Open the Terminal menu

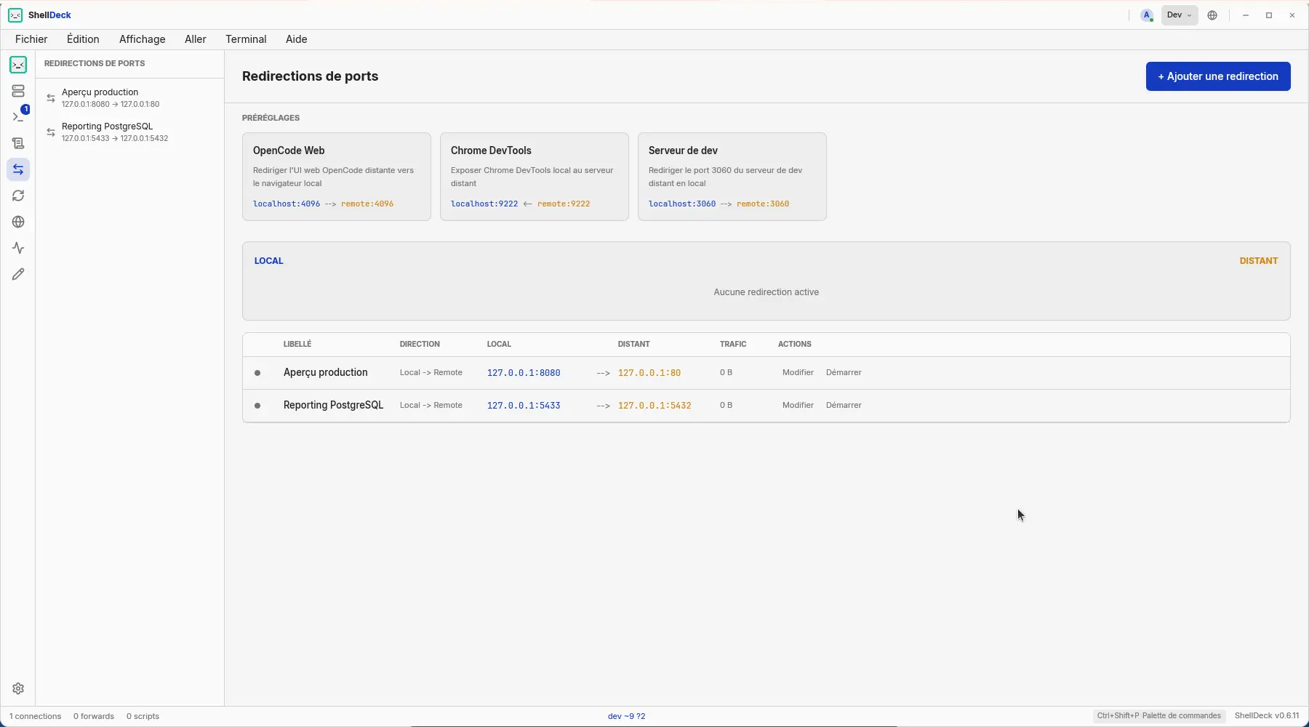click(x=246, y=39)
